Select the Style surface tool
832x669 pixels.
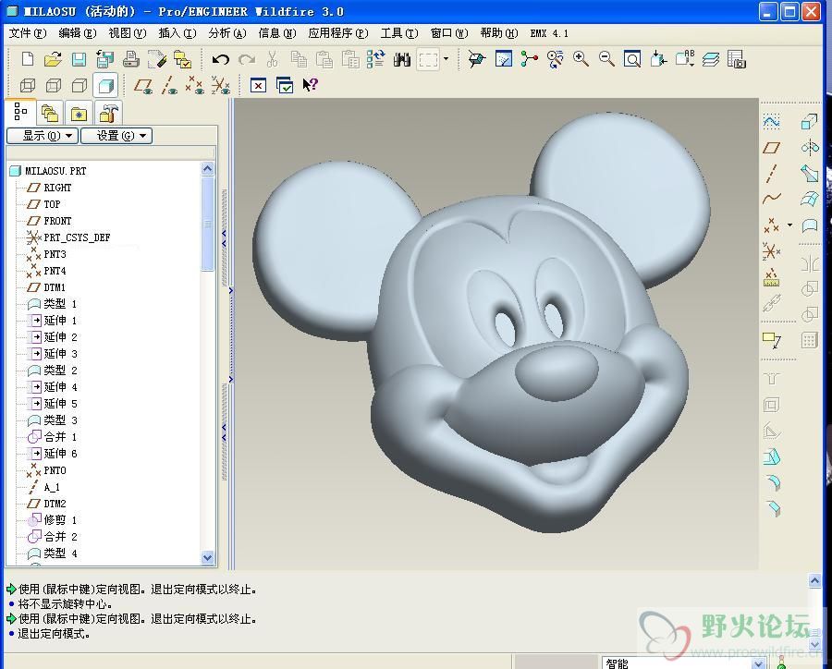[x=810, y=225]
